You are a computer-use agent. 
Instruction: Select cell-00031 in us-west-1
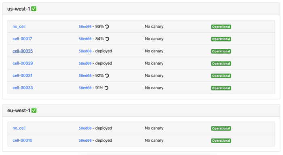pos(22,75)
